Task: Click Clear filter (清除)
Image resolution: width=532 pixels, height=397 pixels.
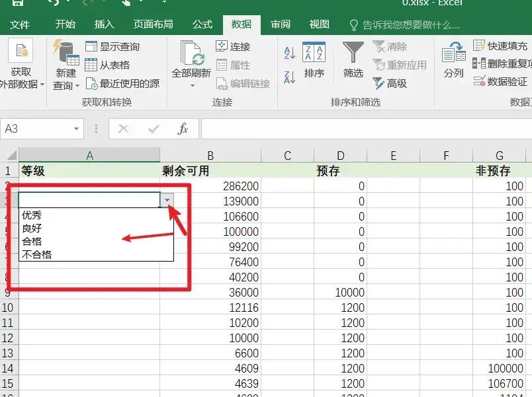Action: [390, 46]
